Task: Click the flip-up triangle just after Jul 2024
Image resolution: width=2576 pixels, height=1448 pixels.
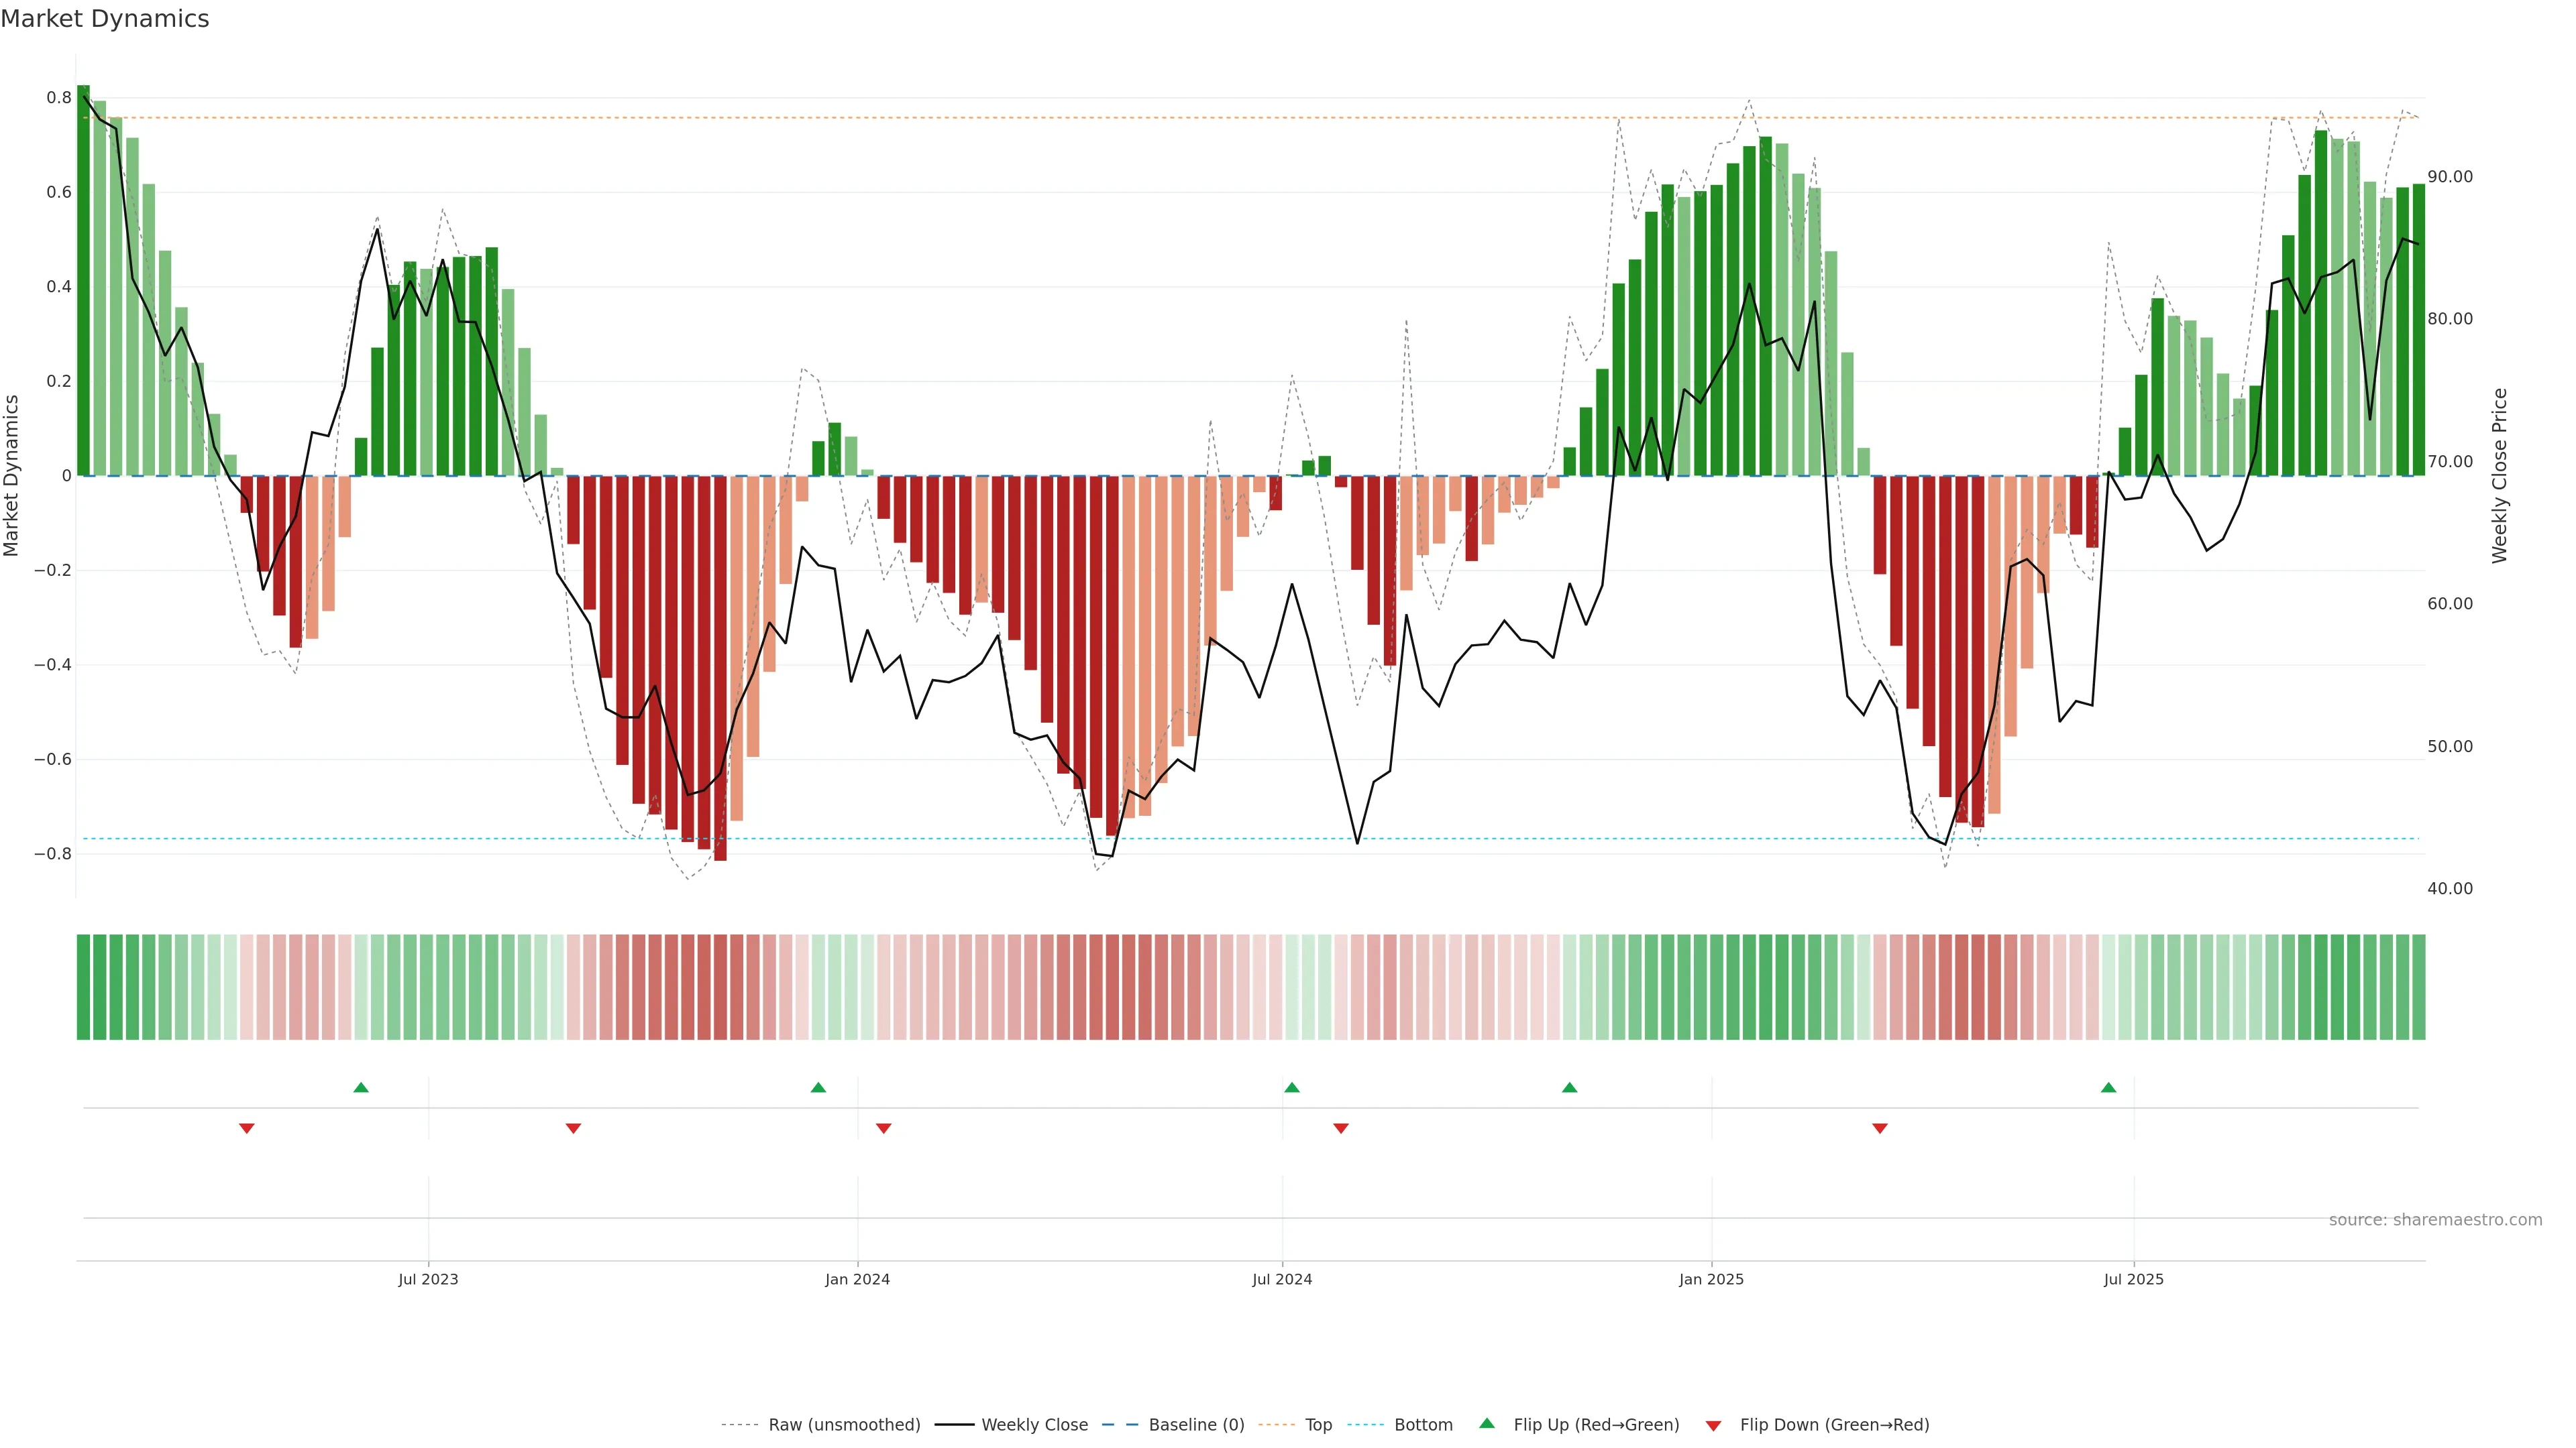Action: (1291, 1087)
